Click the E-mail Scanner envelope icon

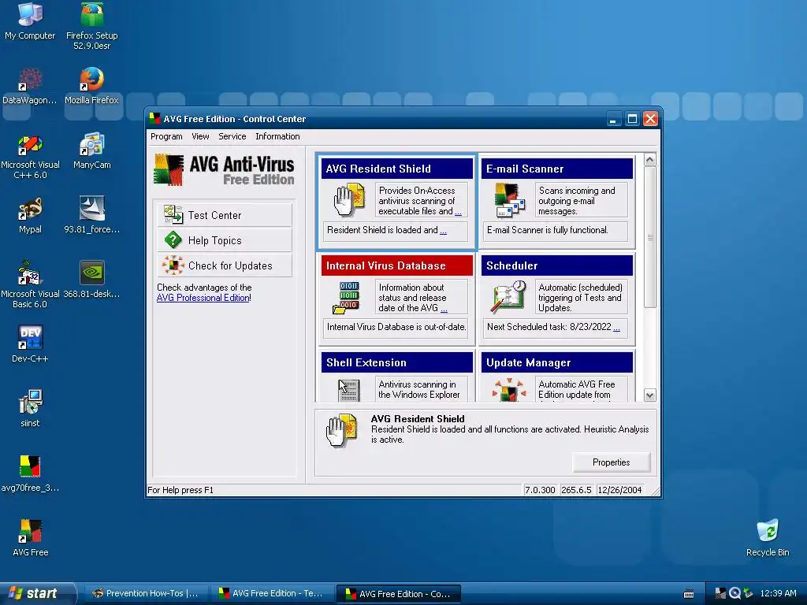pyautogui.click(x=509, y=199)
